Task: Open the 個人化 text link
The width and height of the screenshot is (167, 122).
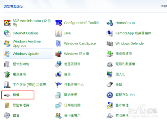Action: tap(120, 74)
